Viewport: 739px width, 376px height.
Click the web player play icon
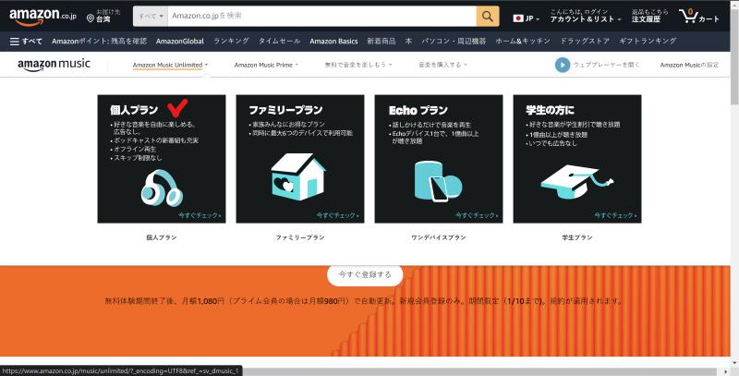point(563,65)
